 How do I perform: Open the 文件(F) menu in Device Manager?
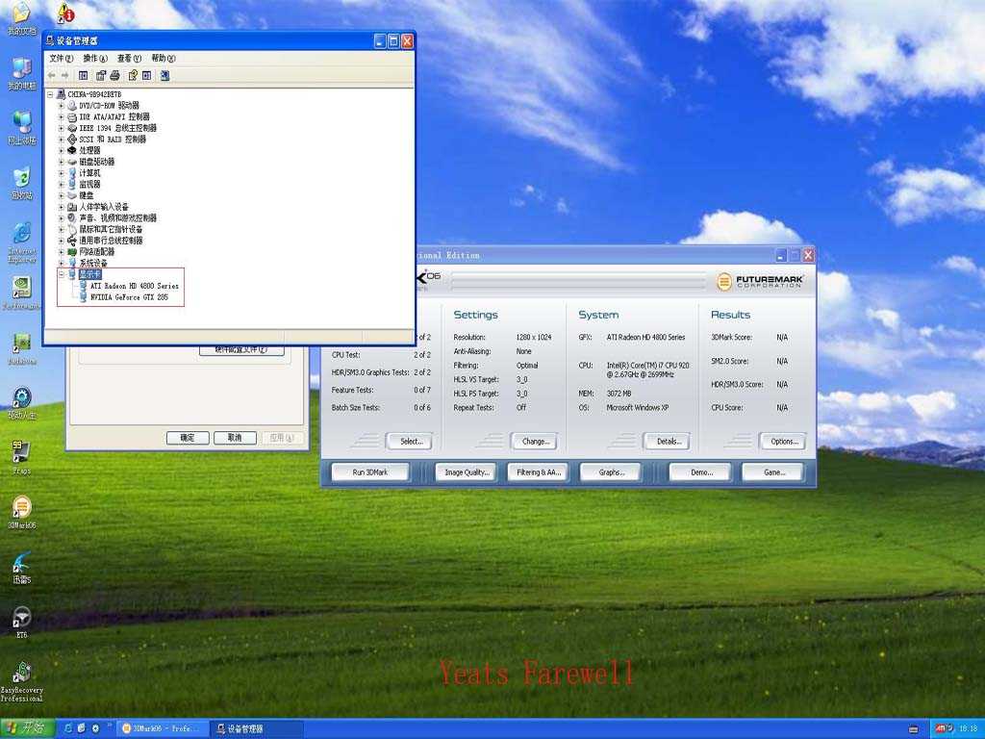coord(61,59)
